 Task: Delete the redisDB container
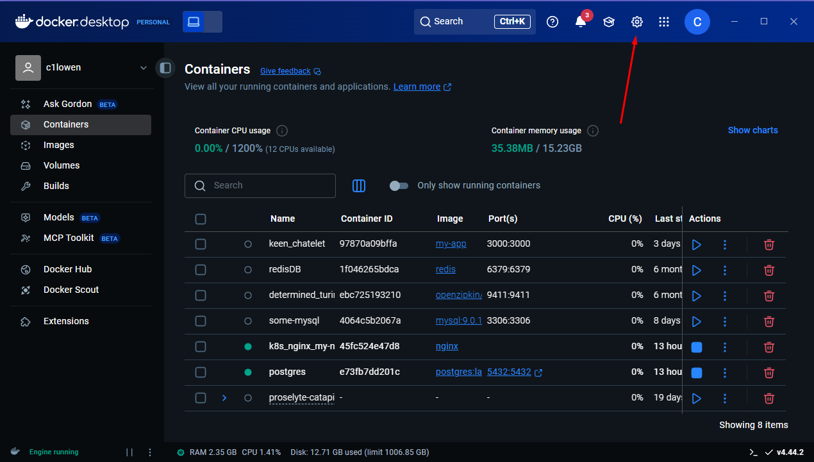(x=769, y=270)
